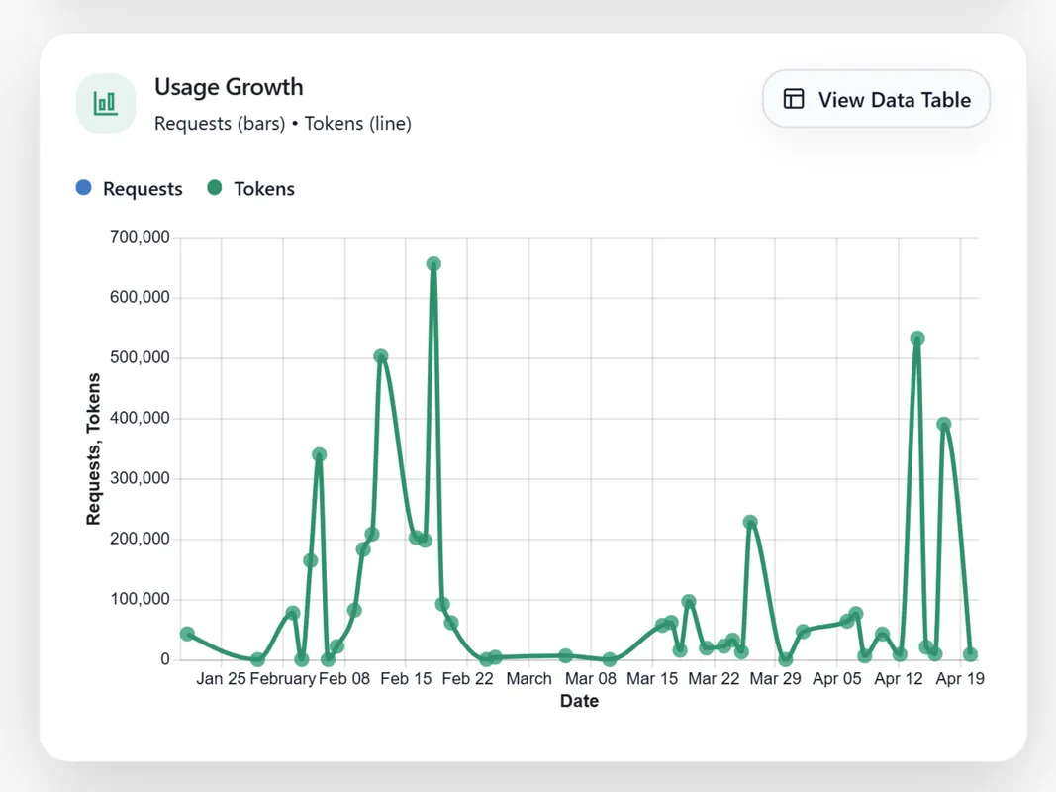Click the Mar 22 x-axis label

pos(714,678)
